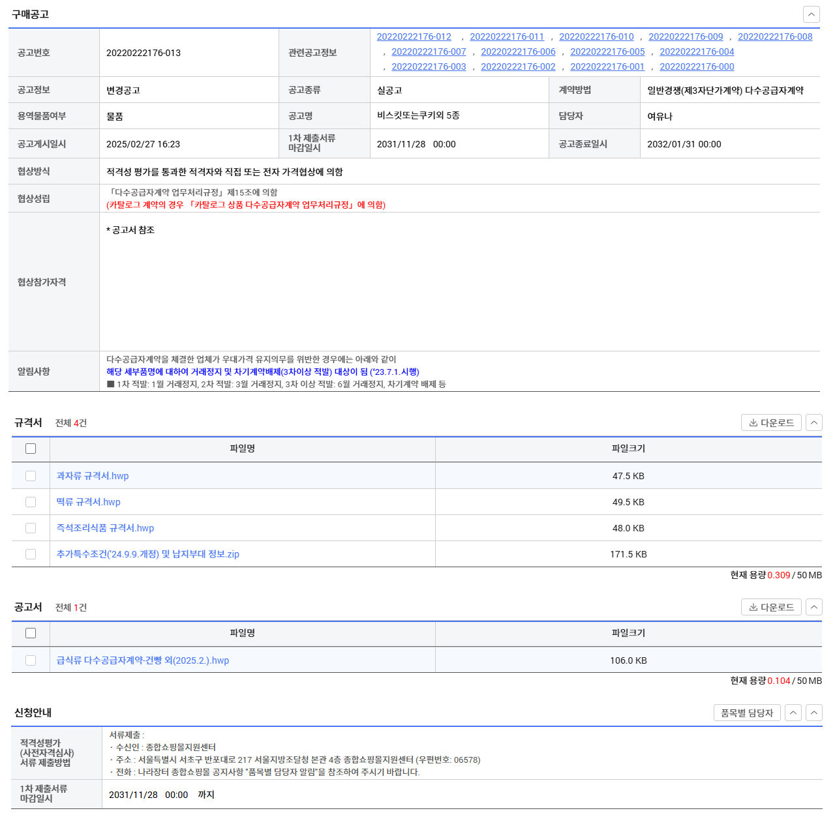
Task: Collapse the 공고서 file list section
Action: pos(813,607)
